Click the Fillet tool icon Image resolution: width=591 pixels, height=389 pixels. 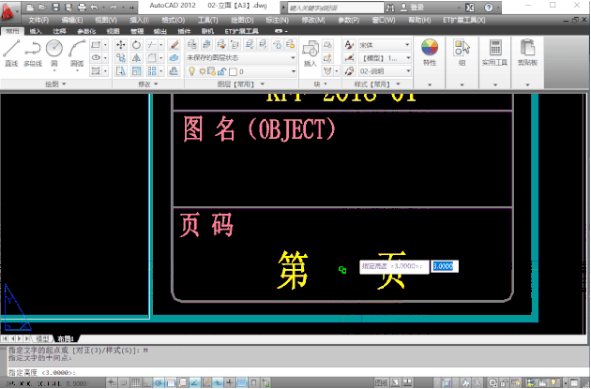click(x=151, y=58)
